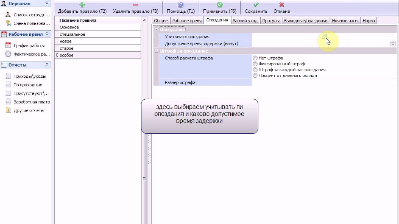Screen dimensions: 399x224
Task: Decrease the allowed delay minutes with down arrow
Action: point(393,45)
